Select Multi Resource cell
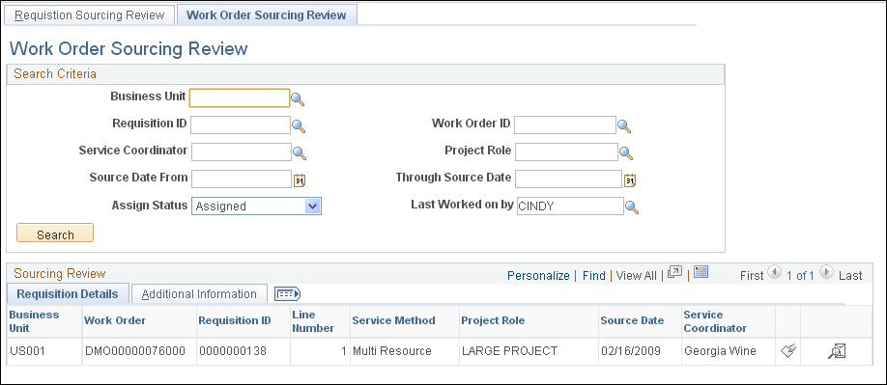 (392, 351)
